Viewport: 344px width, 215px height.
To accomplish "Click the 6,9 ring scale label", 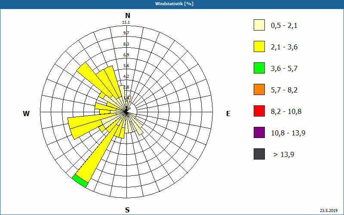I will tap(126, 55).
